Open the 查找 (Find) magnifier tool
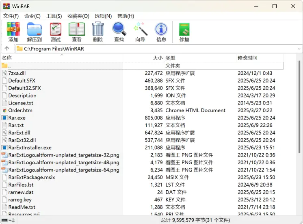 tap(119, 29)
